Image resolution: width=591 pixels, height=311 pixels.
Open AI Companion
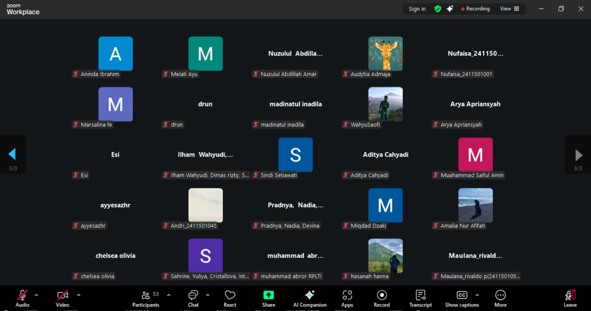click(309, 298)
